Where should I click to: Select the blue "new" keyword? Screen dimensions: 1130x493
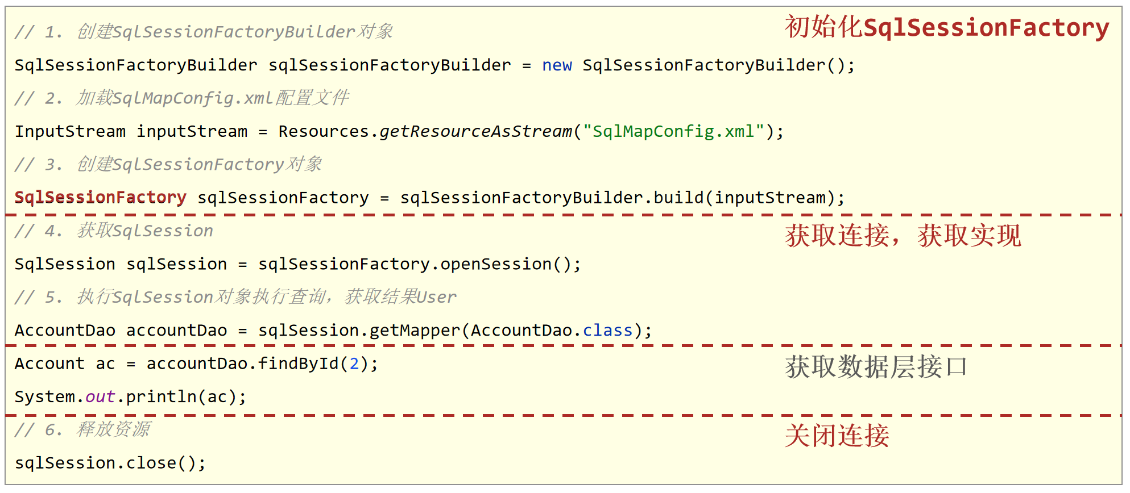point(557,65)
